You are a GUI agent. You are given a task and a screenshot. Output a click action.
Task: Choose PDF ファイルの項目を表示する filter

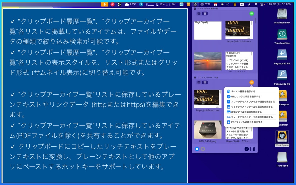251,122
